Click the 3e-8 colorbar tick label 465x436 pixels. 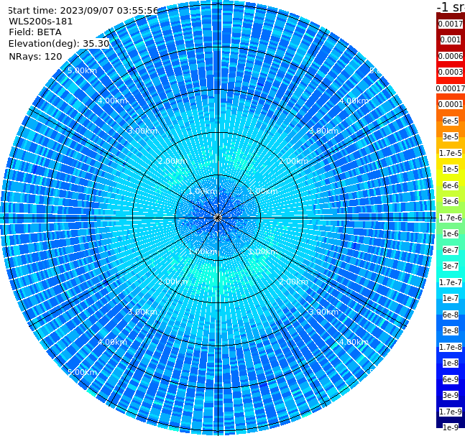pyautogui.click(x=451, y=330)
